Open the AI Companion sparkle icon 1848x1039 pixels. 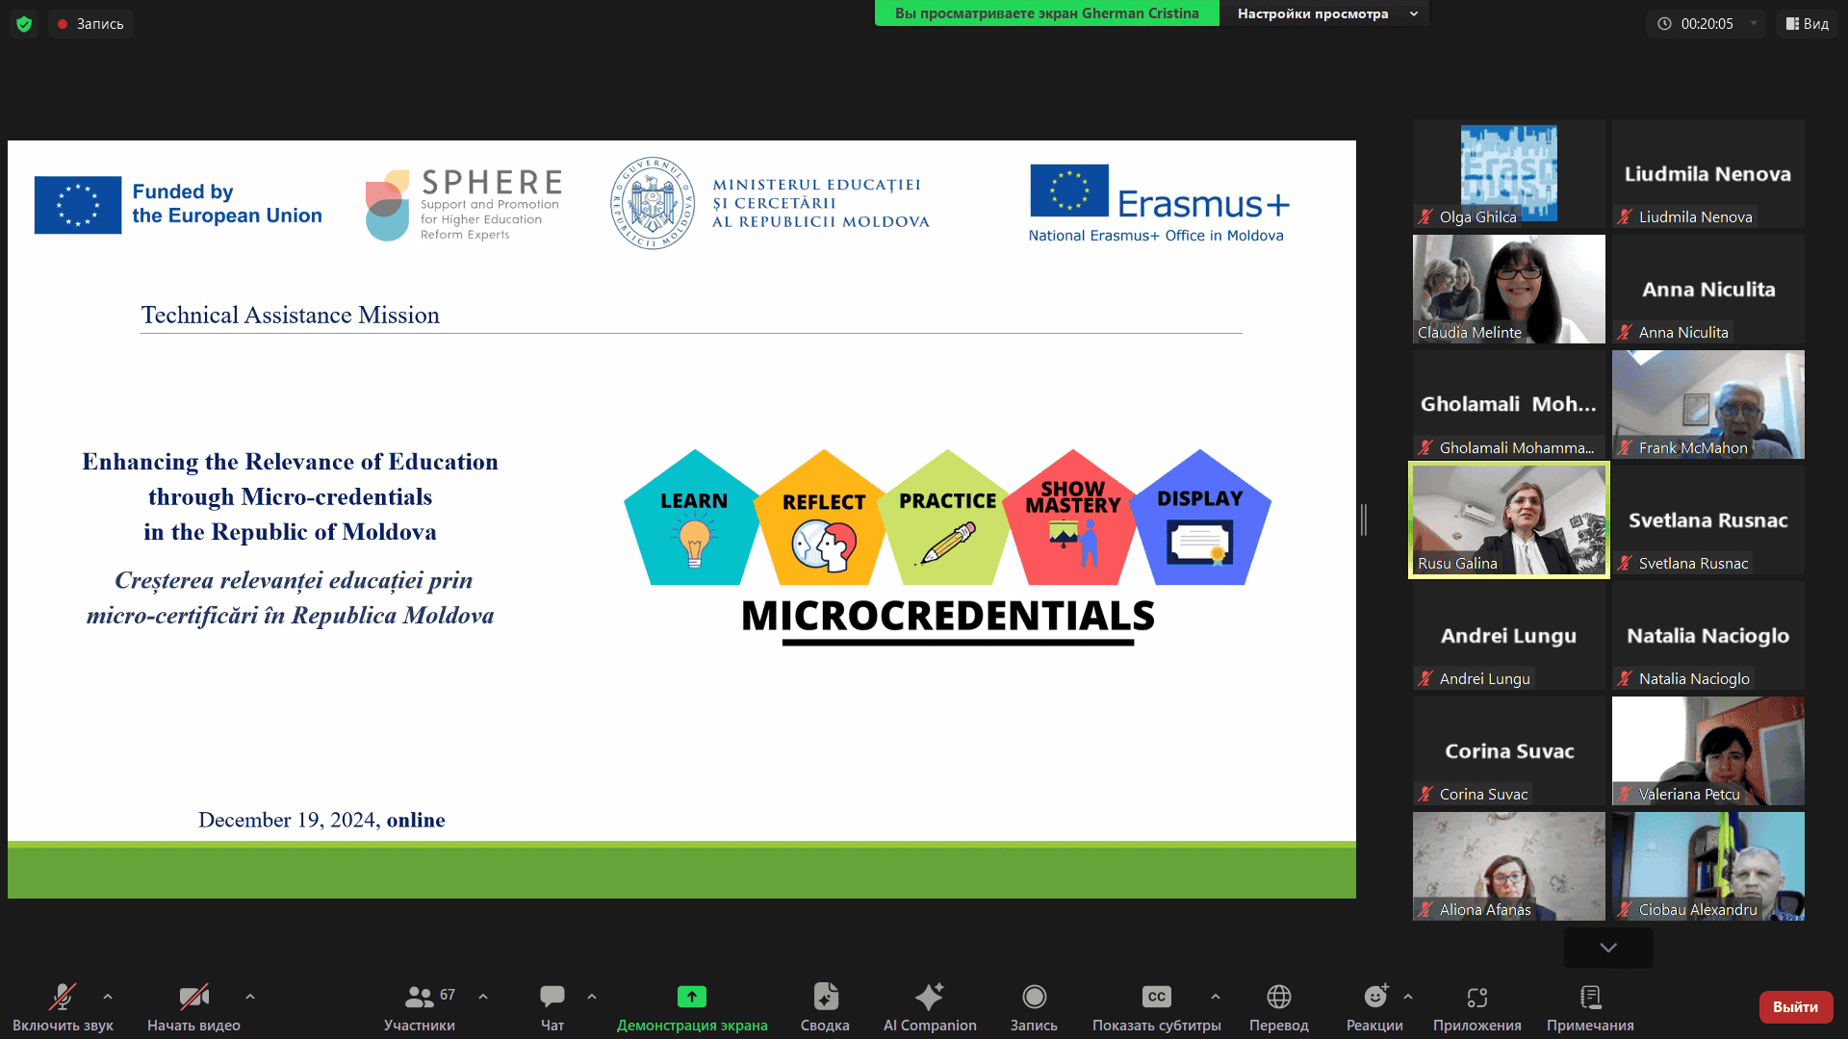point(929,997)
